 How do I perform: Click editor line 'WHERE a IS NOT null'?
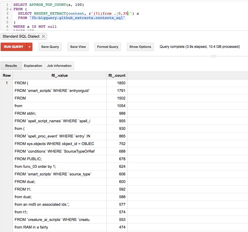click(x=35, y=27)
